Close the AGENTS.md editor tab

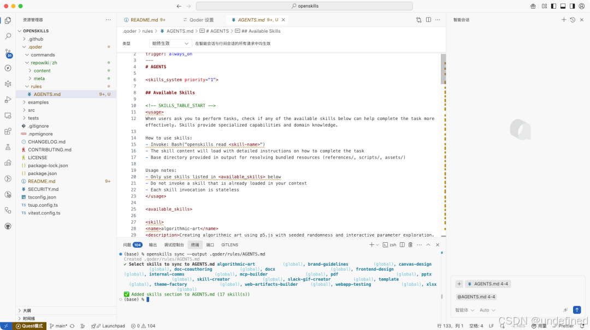(284, 20)
